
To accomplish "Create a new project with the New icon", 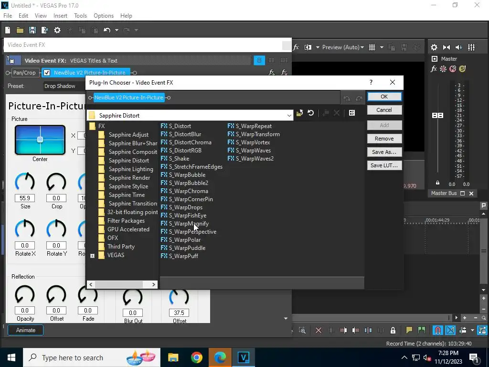I will click(x=8, y=30).
